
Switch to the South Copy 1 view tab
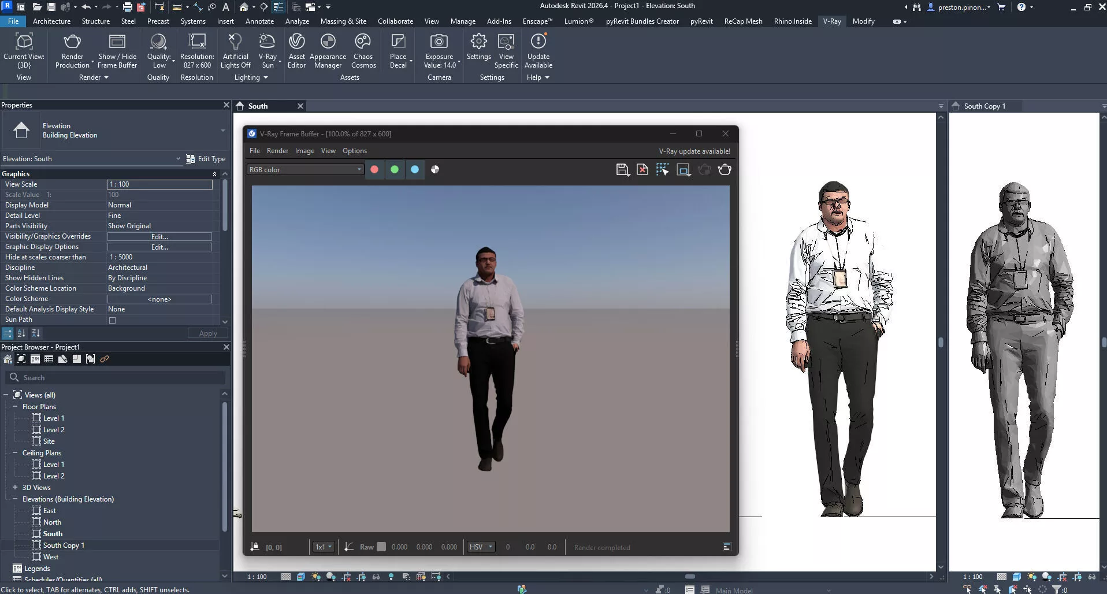click(985, 106)
